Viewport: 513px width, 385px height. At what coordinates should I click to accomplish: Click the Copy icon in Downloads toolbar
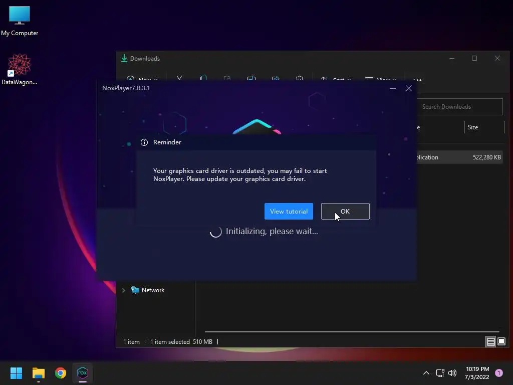tap(203, 79)
